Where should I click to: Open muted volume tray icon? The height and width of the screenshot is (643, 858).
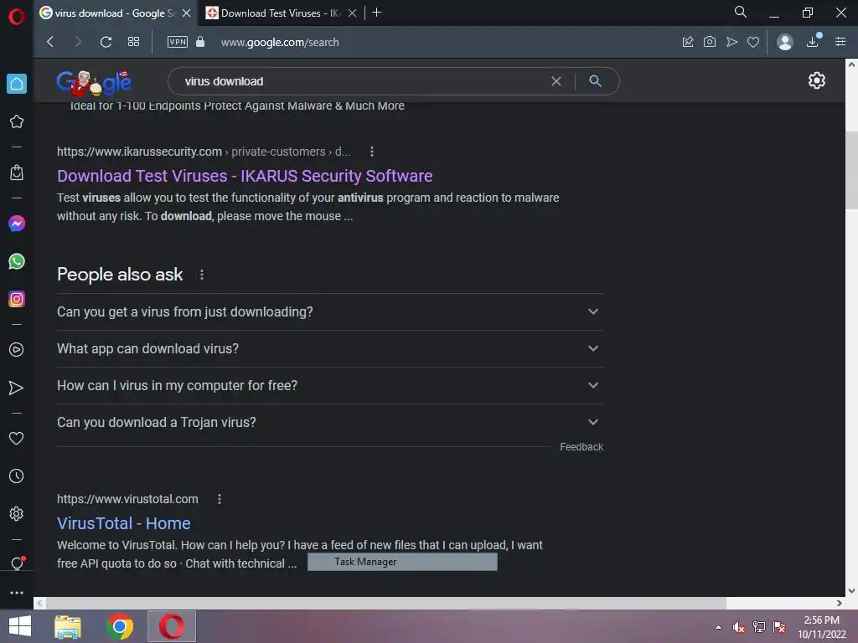[x=739, y=627]
